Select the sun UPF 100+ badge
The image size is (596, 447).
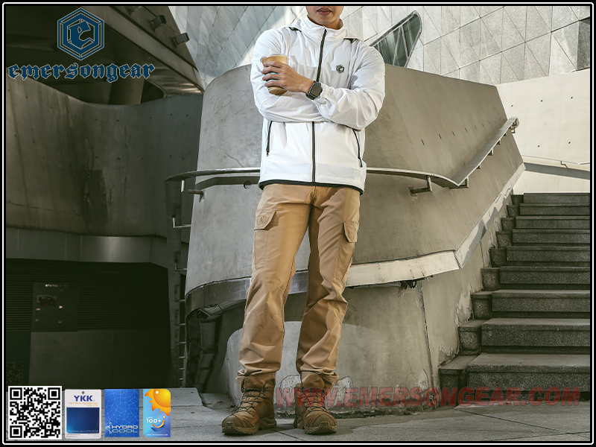tap(157, 413)
